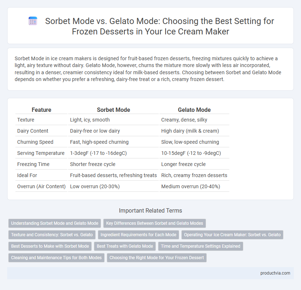Open Choosing the Right Mode for Your Frozen Dessert
301x290 pixels.
point(157,258)
